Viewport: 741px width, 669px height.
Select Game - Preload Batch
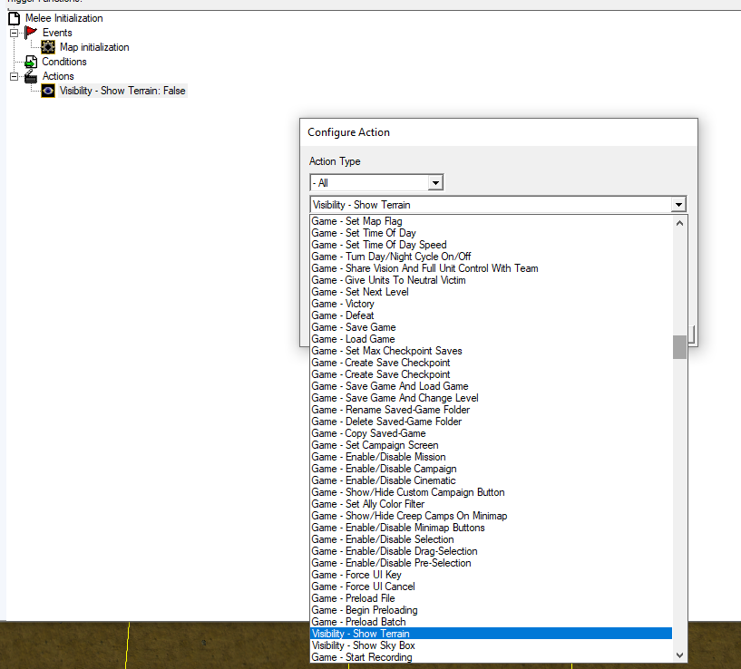491,623
